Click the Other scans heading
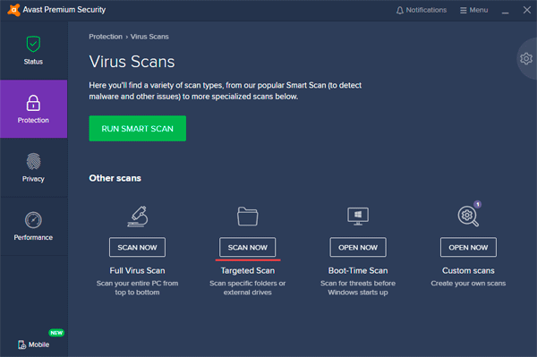This screenshot has width=537, height=357. coord(115,178)
